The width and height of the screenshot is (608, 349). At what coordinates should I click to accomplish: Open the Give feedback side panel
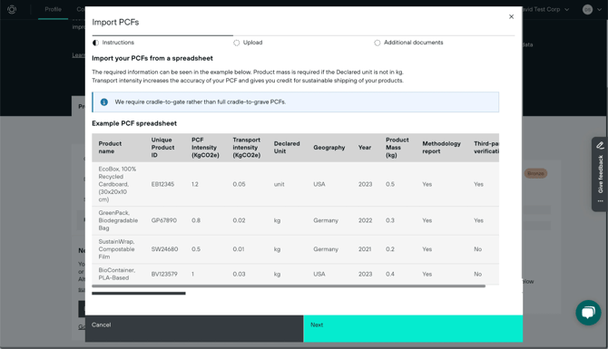tap(600, 174)
